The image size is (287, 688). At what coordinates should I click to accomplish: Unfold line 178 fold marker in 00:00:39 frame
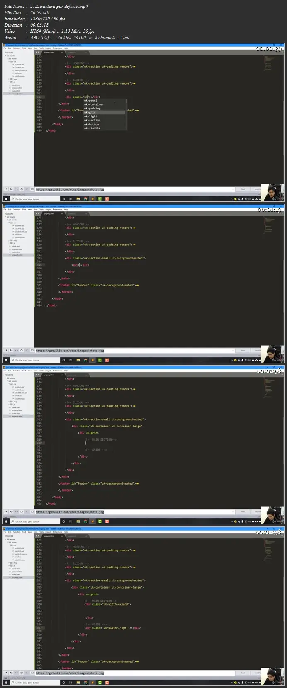pos(134,66)
